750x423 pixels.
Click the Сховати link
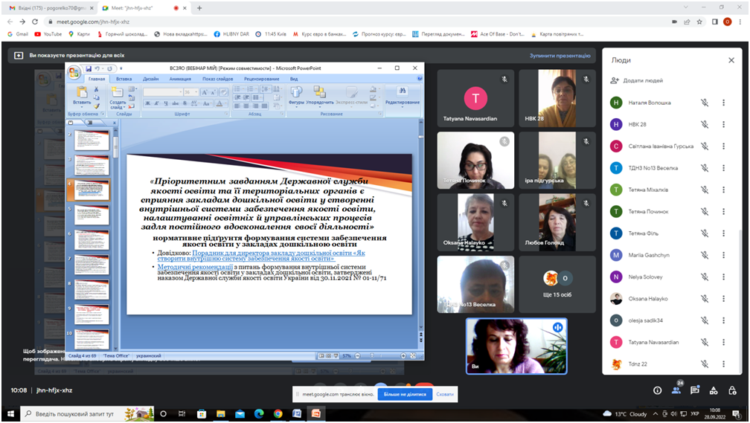coord(445,394)
